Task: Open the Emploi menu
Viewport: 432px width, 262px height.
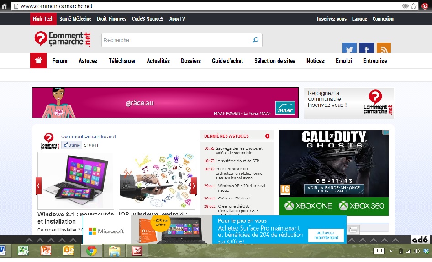Action: click(x=343, y=61)
